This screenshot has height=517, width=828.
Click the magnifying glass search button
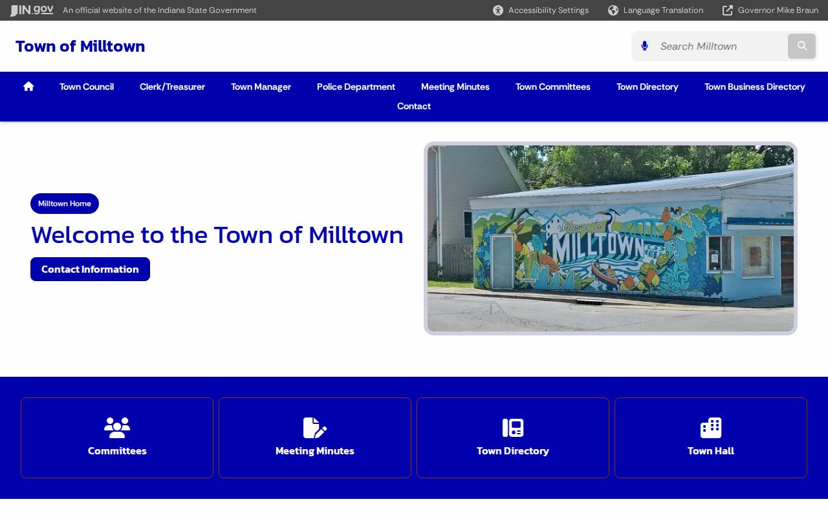click(802, 46)
